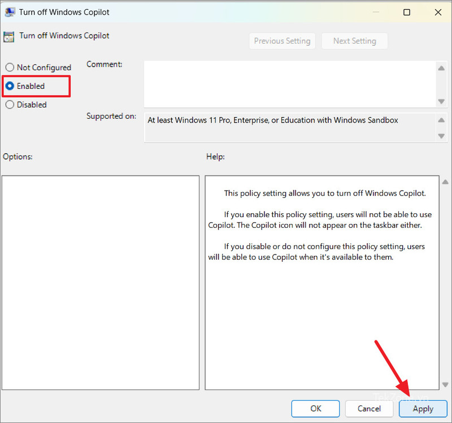The height and width of the screenshot is (423, 452).
Task: Close the Turn off Windows Copilot dialog
Action: point(438,12)
